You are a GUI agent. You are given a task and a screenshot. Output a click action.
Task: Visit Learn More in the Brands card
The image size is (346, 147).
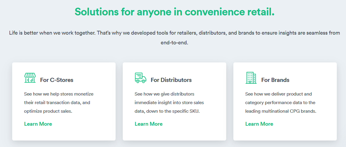pos(259,124)
